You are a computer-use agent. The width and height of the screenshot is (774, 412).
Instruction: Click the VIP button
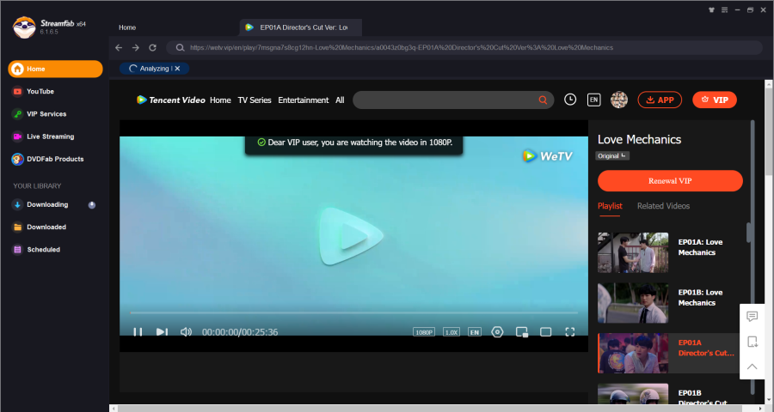[x=715, y=100]
